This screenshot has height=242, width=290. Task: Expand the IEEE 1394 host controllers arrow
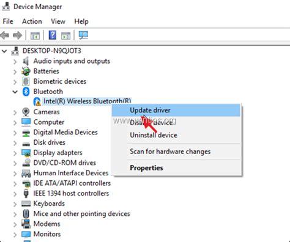15,194
